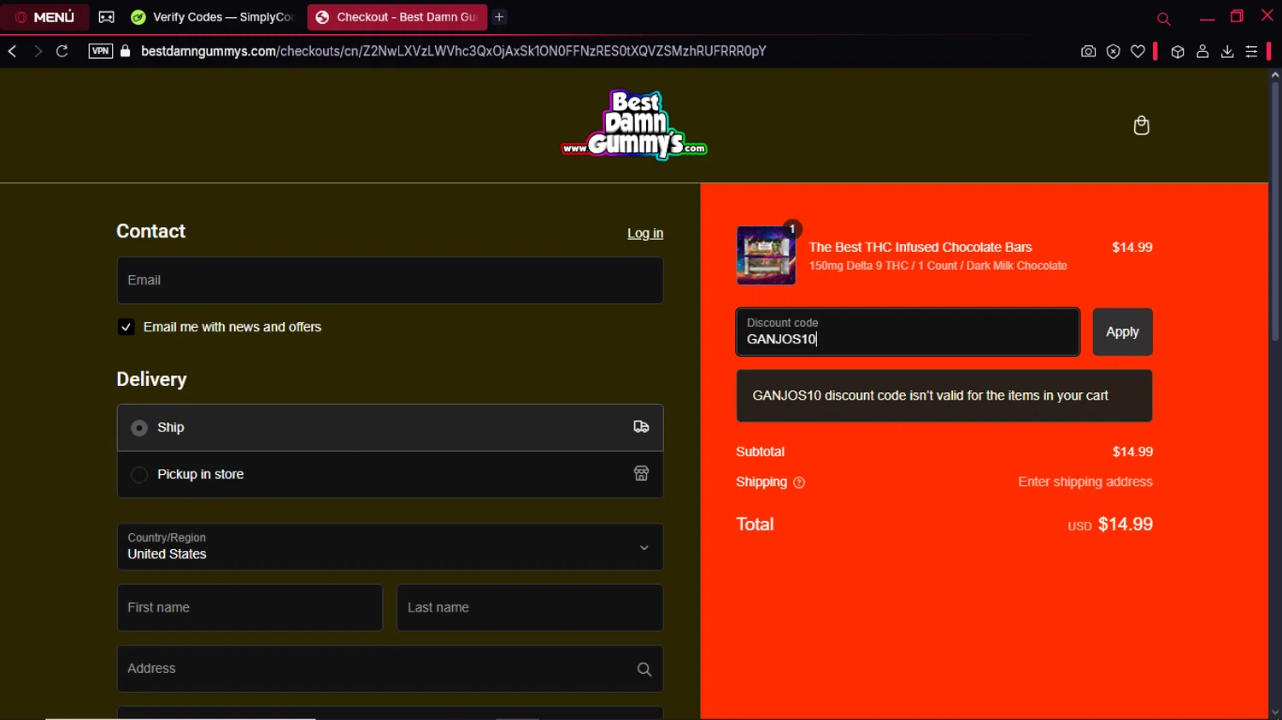Click the Country/Region chevron arrow
Image resolution: width=1282 pixels, height=720 pixels.
tap(644, 547)
